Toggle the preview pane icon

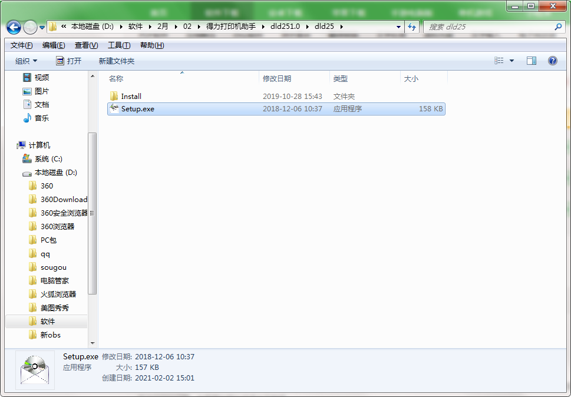coord(531,61)
